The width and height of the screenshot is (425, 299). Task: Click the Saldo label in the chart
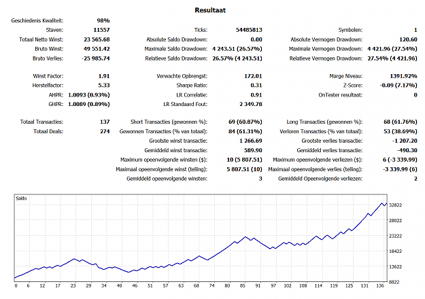(21, 198)
